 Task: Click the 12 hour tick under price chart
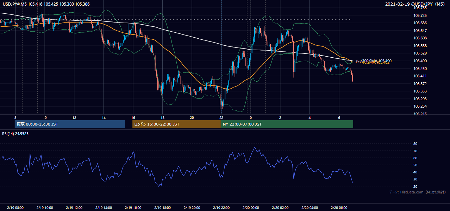pos(74,117)
